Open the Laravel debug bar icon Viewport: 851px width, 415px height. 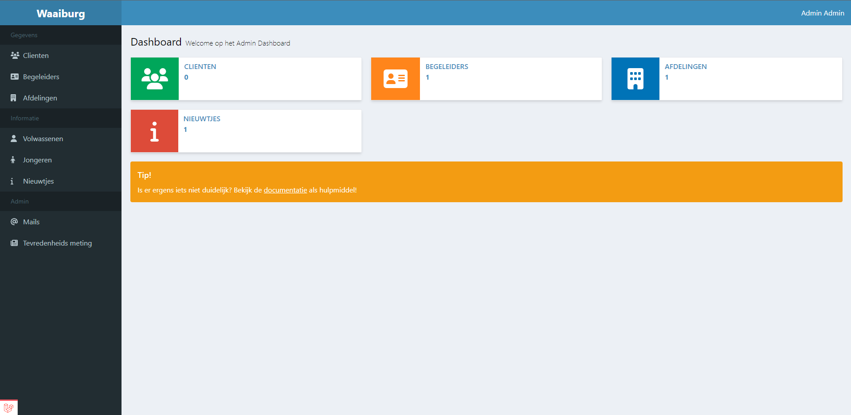(x=8, y=408)
